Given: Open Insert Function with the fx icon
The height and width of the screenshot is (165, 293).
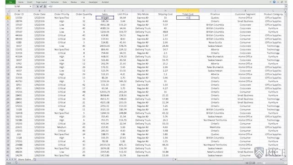Looking at the screenshot, I should [45, 6].
